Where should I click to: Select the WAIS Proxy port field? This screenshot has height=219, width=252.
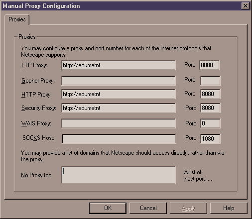pos(210,123)
